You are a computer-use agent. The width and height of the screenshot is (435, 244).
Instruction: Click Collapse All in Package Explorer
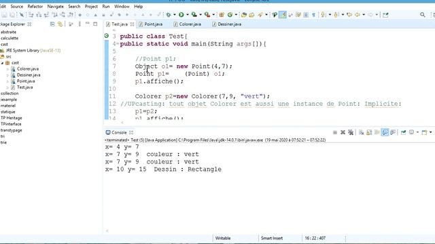(52, 24)
